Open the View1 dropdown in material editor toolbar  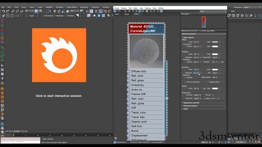tap(213, 11)
